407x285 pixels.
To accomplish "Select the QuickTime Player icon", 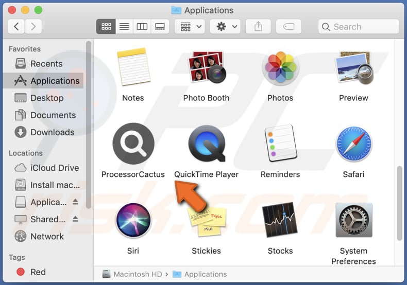I will click(207, 144).
